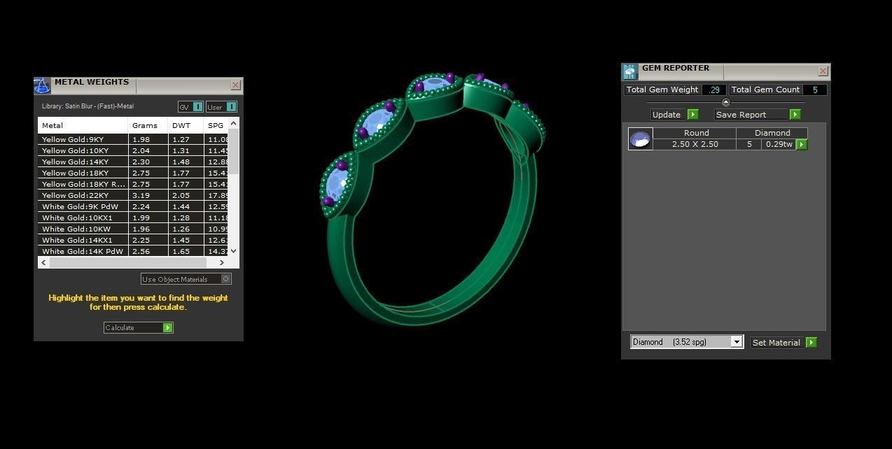Click the Metal column header

click(83, 125)
